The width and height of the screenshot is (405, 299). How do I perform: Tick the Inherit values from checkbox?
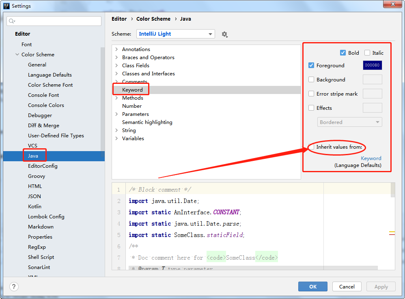coord(312,147)
